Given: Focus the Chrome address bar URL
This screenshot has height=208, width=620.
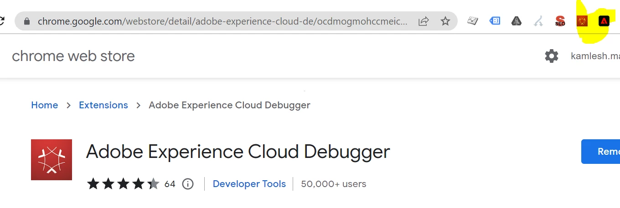Looking at the screenshot, I should pos(222,21).
